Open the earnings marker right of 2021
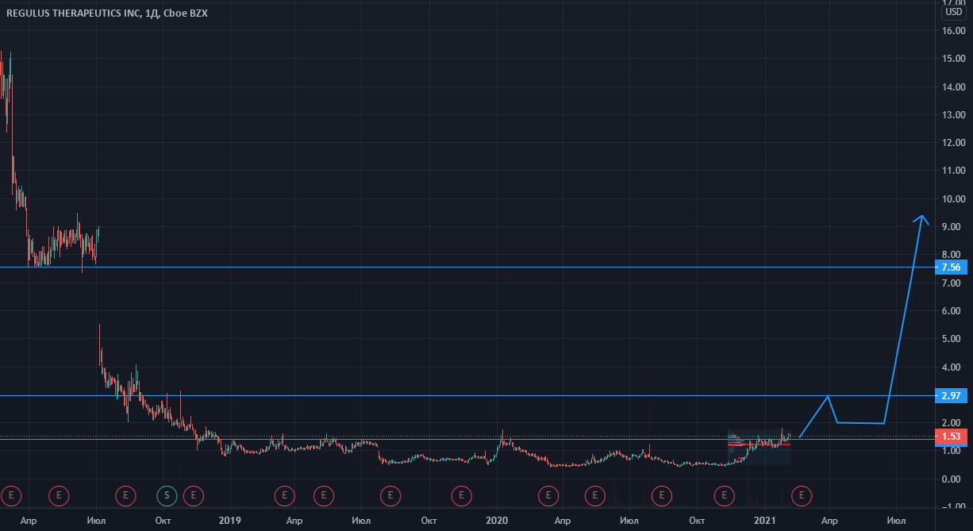Screen dimensions: 973x531 click(802, 495)
